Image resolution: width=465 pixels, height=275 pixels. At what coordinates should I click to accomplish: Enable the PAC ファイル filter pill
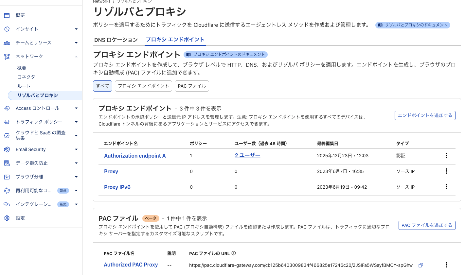(x=192, y=86)
